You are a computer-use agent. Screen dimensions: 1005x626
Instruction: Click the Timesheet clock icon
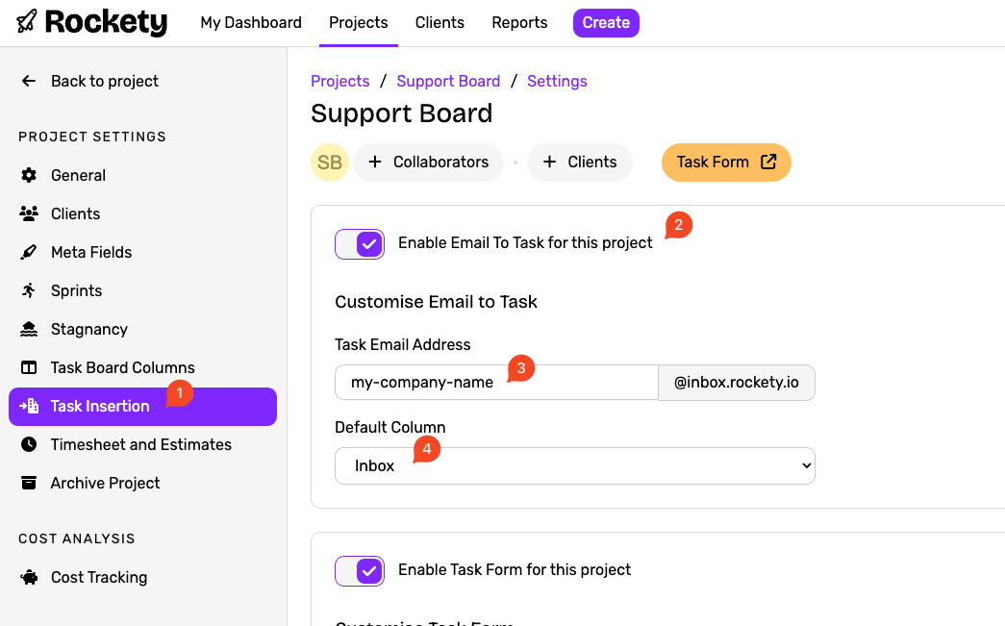point(28,444)
